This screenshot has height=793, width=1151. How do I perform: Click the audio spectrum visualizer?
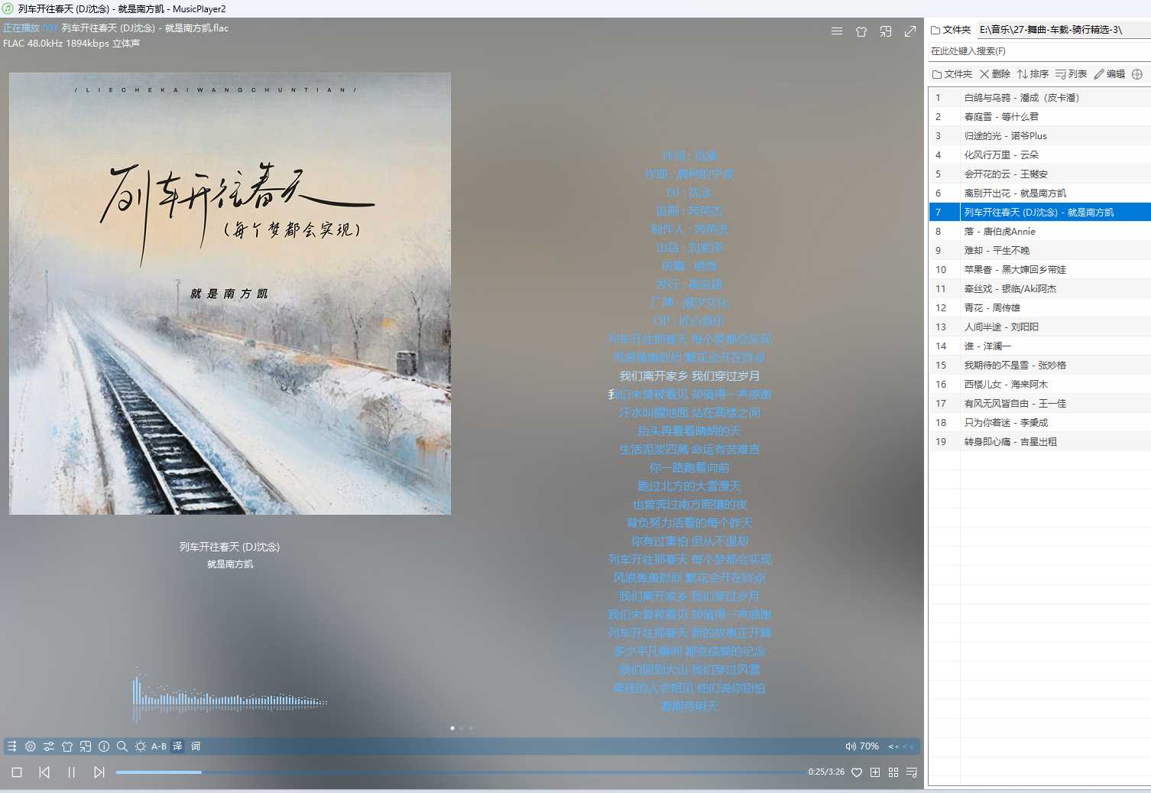(x=229, y=695)
